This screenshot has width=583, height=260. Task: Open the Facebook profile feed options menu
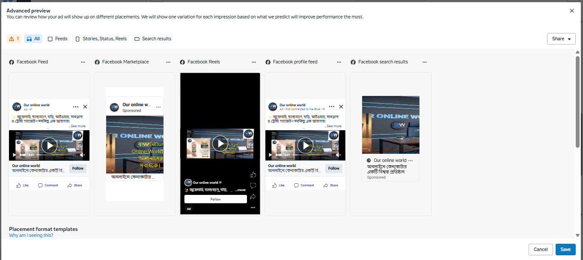(339, 62)
